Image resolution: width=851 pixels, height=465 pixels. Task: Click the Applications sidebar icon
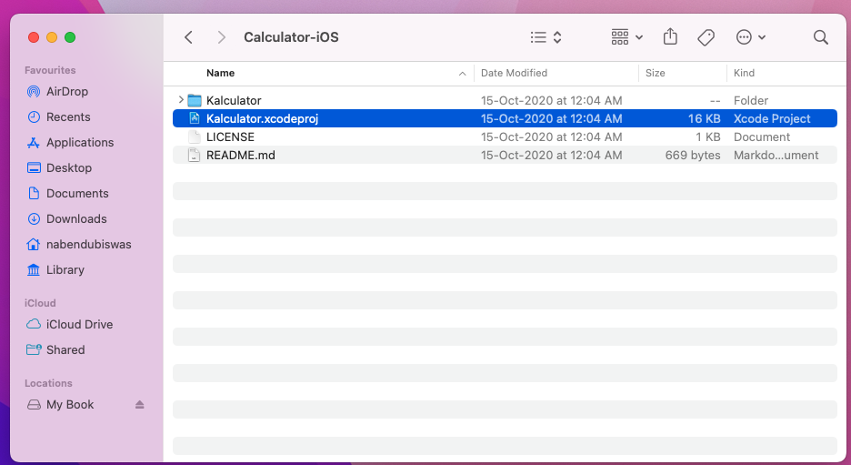tap(34, 142)
